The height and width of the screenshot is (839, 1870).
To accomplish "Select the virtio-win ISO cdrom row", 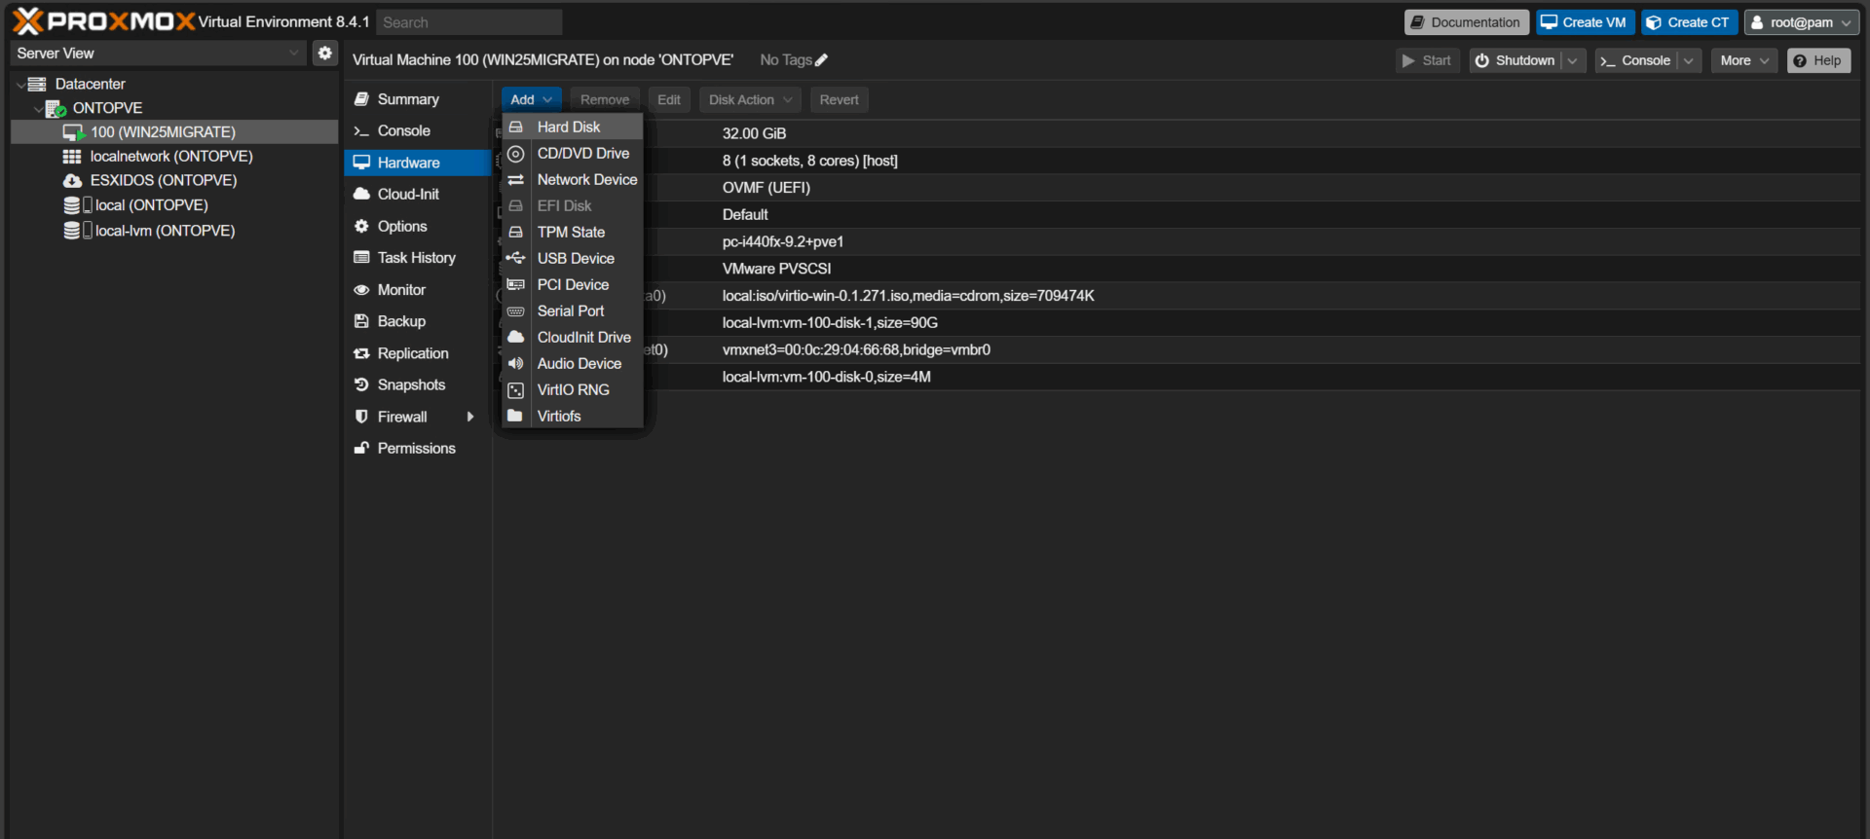I will [1178, 296].
